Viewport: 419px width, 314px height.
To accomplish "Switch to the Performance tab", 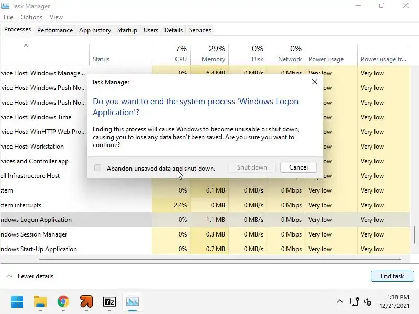I will point(55,30).
